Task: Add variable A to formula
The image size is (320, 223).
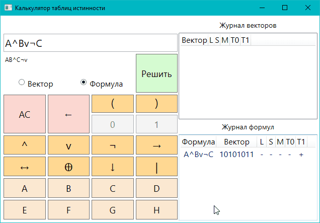Action: (24, 189)
